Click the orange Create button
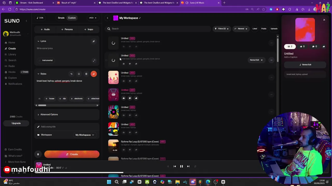 pos(72,154)
